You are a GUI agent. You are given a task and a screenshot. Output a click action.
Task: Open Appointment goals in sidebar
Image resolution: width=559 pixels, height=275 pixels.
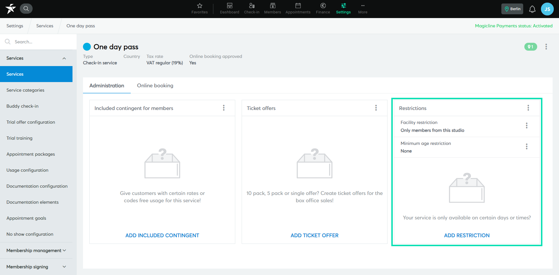point(36,218)
